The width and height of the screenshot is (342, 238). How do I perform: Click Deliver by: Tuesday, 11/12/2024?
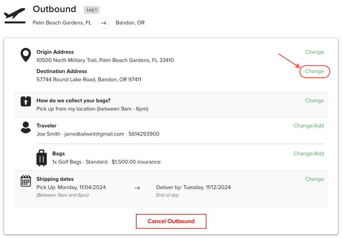tap(193, 187)
